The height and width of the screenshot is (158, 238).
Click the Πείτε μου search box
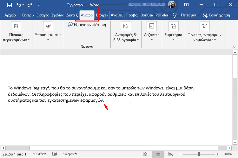(188, 15)
